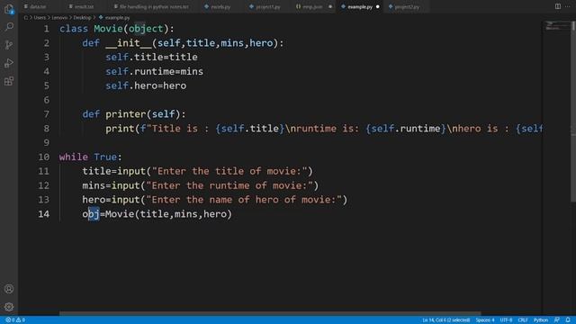
Task: Click line number 10 in gutter
Action: (44, 157)
